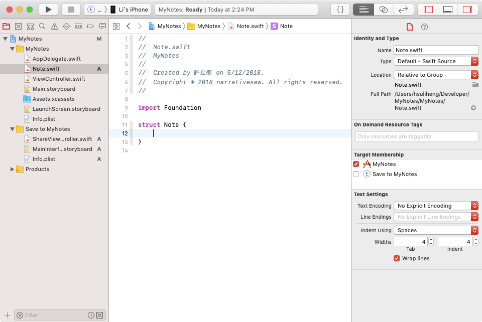The width and height of the screenshot is (482, 322).
Task: Show only recent files filter
Action: click(91, 315)
